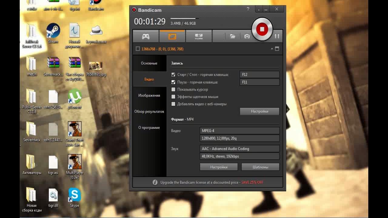388x218 pixels.
Task: Take a screenshot with the camera icon
Action: (x=247, y=36)
